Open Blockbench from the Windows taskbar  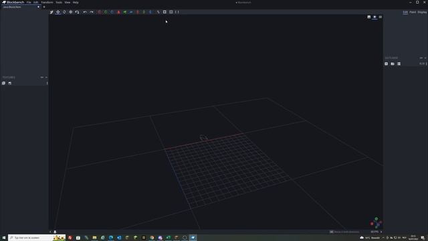(193, 238)
